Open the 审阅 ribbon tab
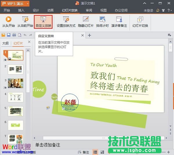 [x=89, y=10]
